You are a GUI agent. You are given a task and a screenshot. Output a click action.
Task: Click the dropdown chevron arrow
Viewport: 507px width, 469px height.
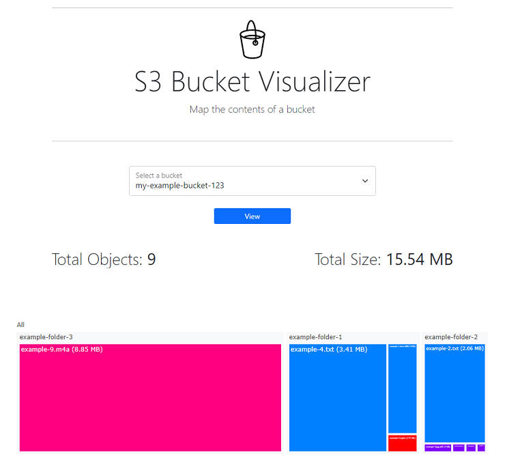pyautogui.click(x=365, y=181)
